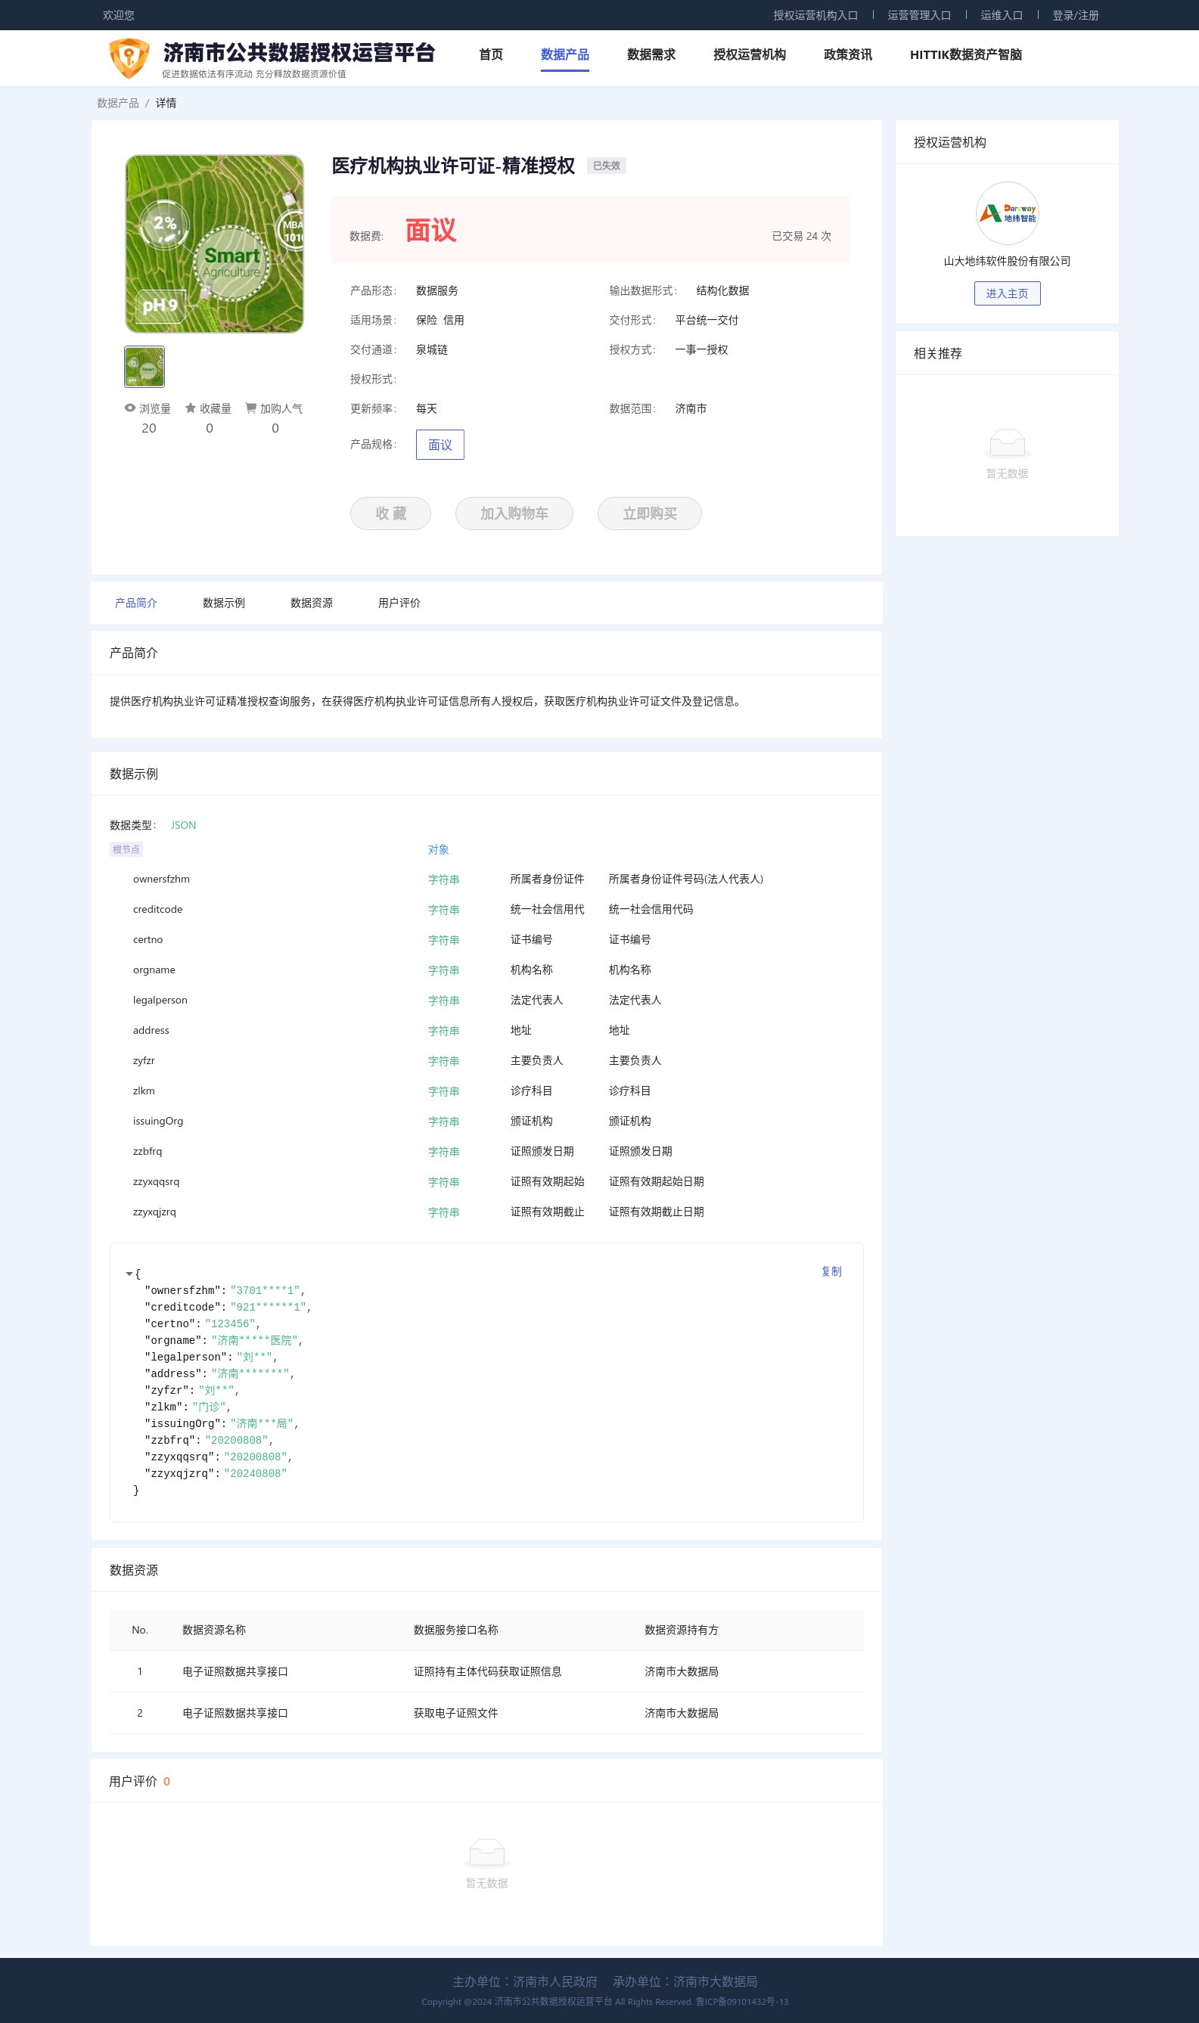Click the zzyxqqsrq field name
1199x2023 pixels.
[x=157, y=1181]
